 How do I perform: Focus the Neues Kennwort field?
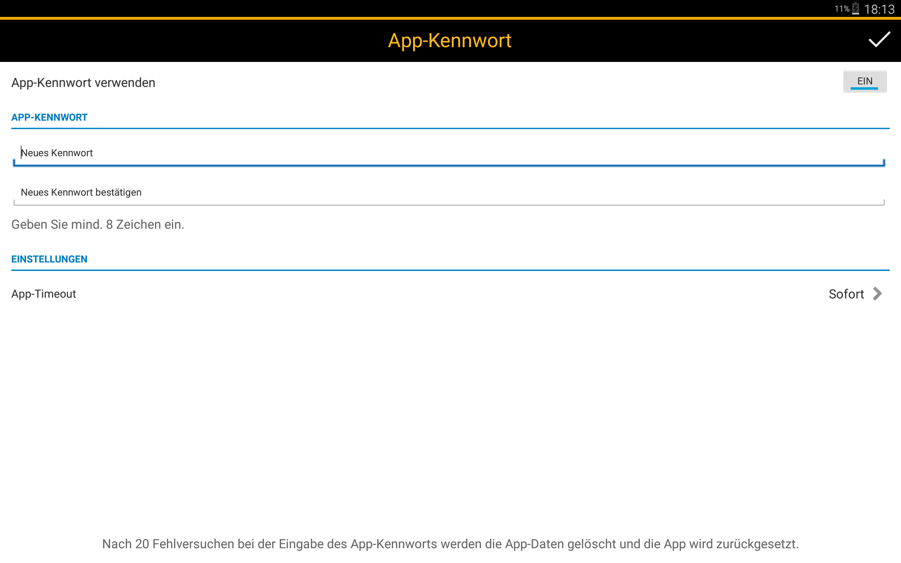[x=449, y=153]
